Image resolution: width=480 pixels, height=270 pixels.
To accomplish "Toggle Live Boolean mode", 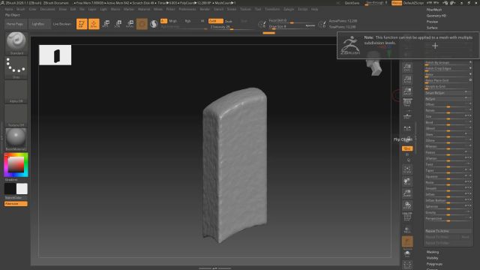I will (62, 24).
